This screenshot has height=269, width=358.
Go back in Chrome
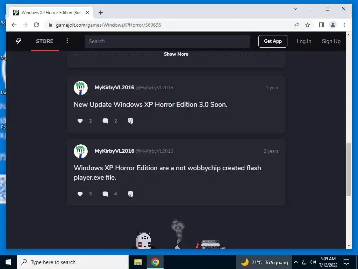tap(14, 25)
